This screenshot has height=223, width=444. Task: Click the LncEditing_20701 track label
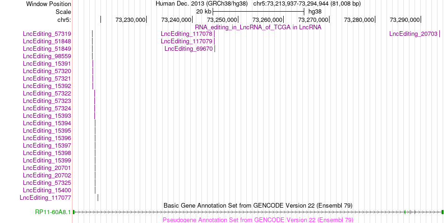[x=47, y=168]
